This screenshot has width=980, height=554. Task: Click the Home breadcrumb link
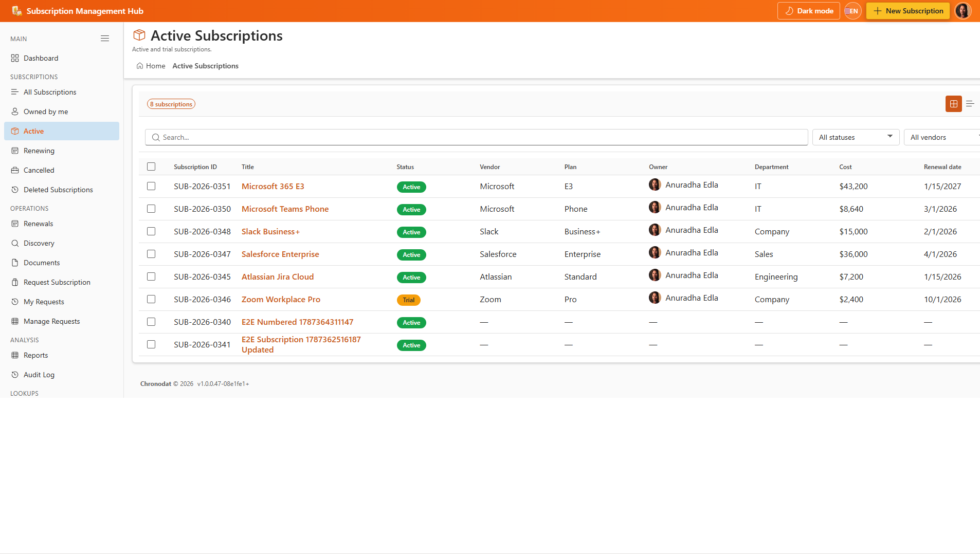pyautogui.click(x=151, y=66)
